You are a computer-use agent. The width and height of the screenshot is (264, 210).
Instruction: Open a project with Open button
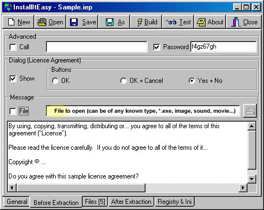[50, 22]
